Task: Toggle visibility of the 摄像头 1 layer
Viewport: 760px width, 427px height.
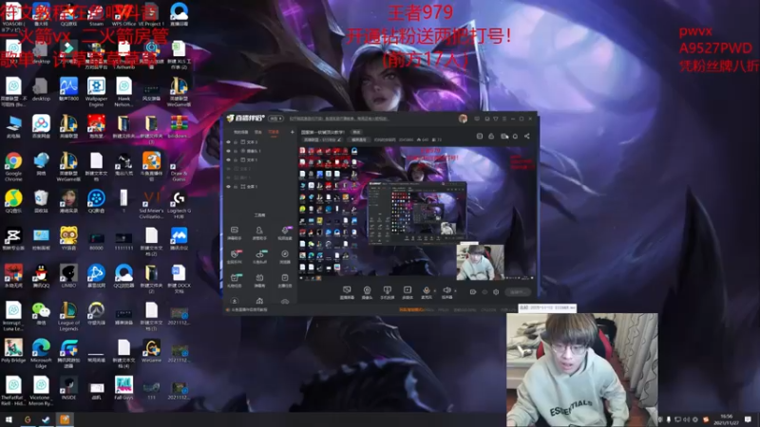Action: click(x=228, y=151)
